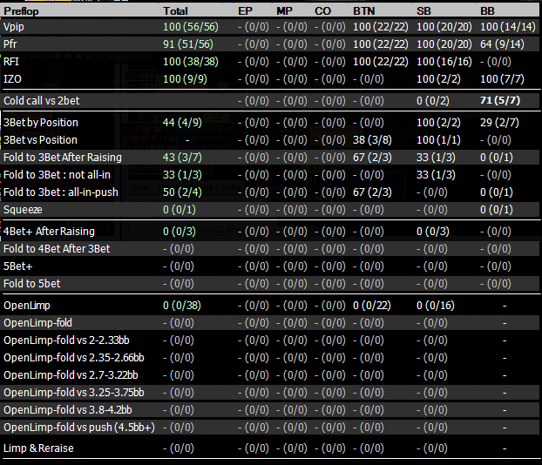Select Fold to 5bet row label
Screen dimensions: 542x465
[x=31, y=284]
